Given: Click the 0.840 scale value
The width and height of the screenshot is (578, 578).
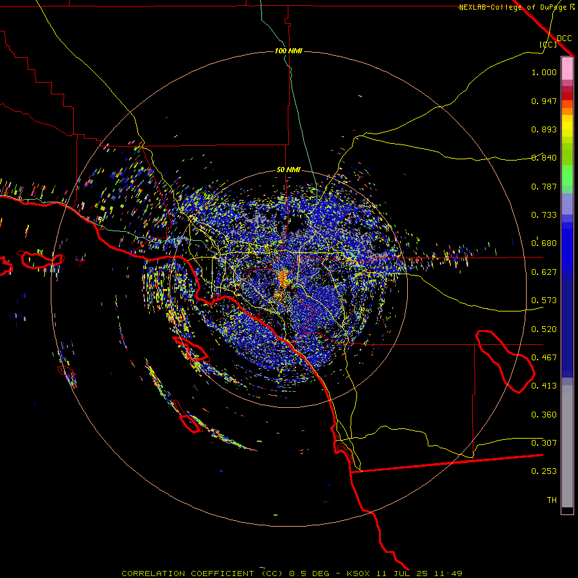Looking at the screenshot, I should [x=544, y=158].
